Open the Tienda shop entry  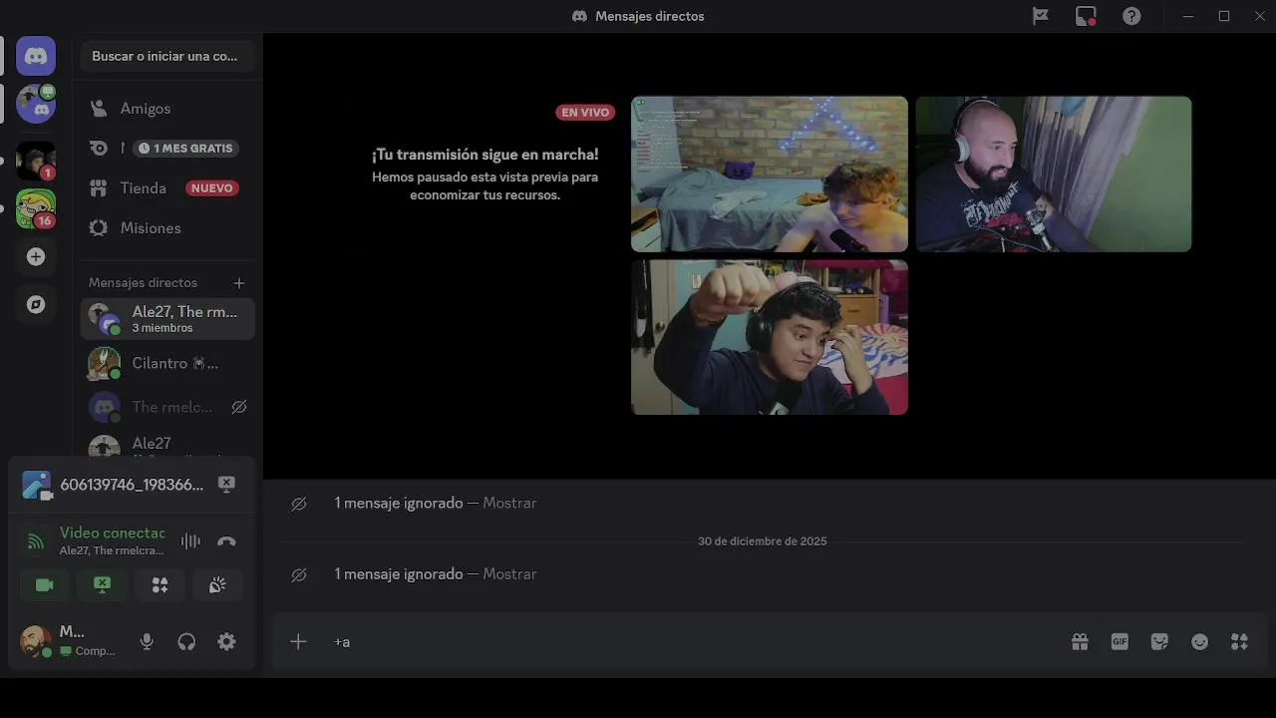[167, 187]
